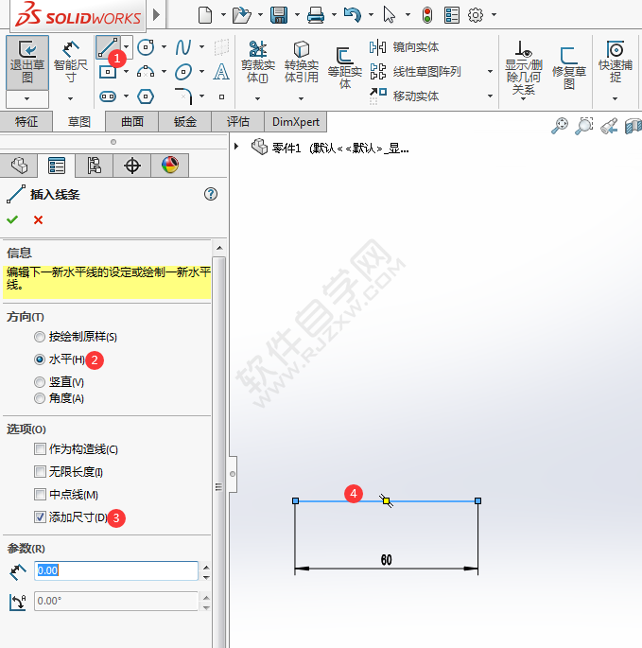
Task: Select the Straight Slot tool
Action: (x=108, y=96)
